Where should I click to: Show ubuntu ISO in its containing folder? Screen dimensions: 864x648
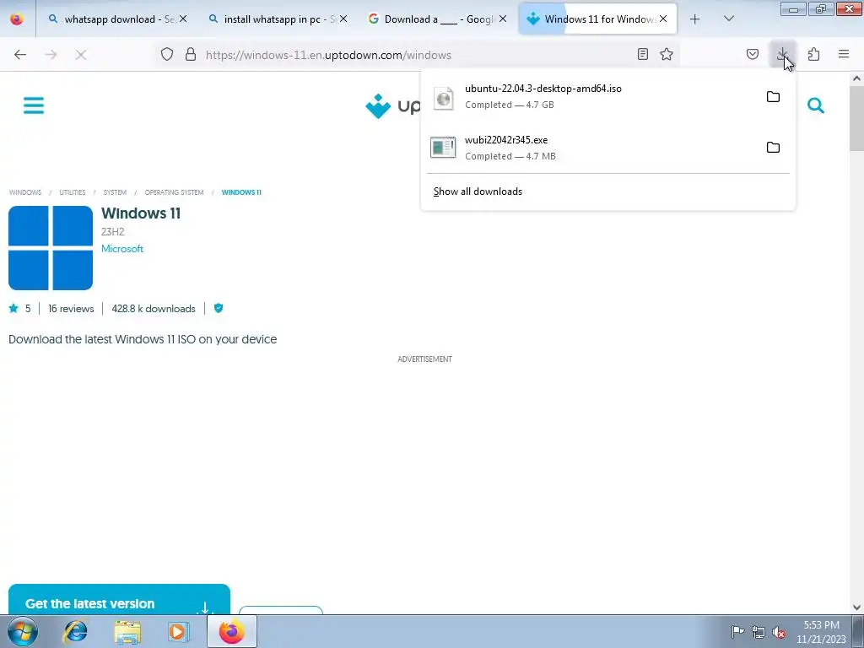(773, 96)
